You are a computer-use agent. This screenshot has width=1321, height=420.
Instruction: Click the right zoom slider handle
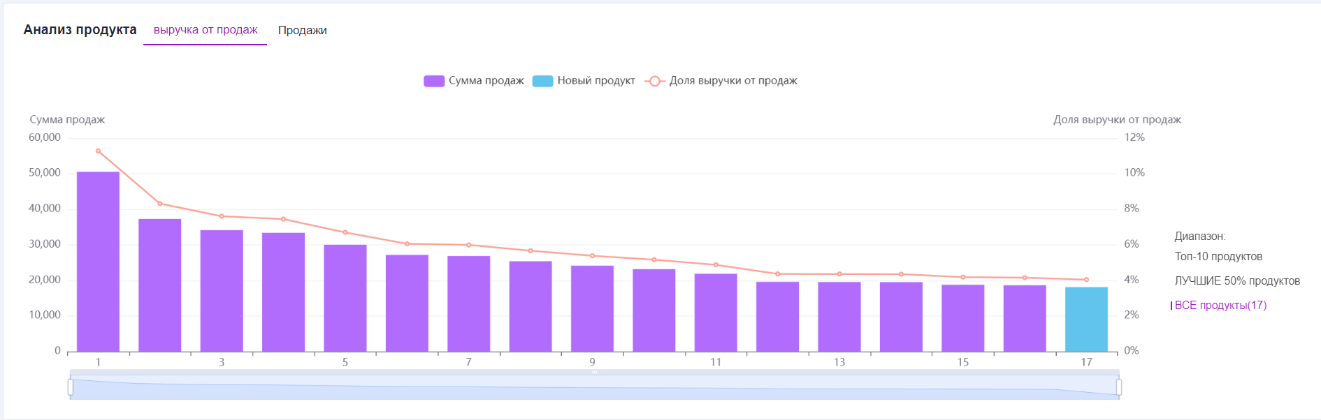(1119, 387)
